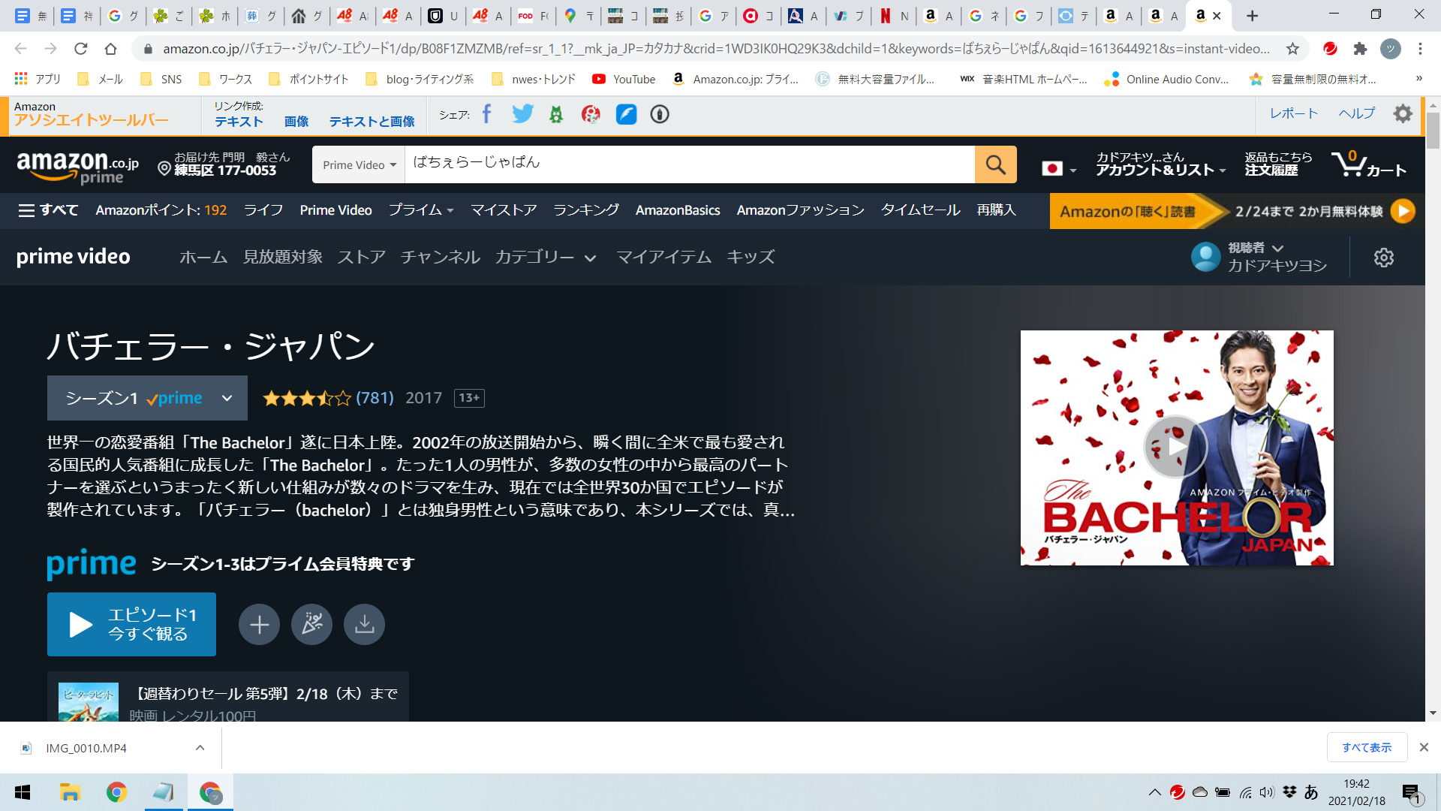Bookmark this page with the star icon

point(1292,49)
